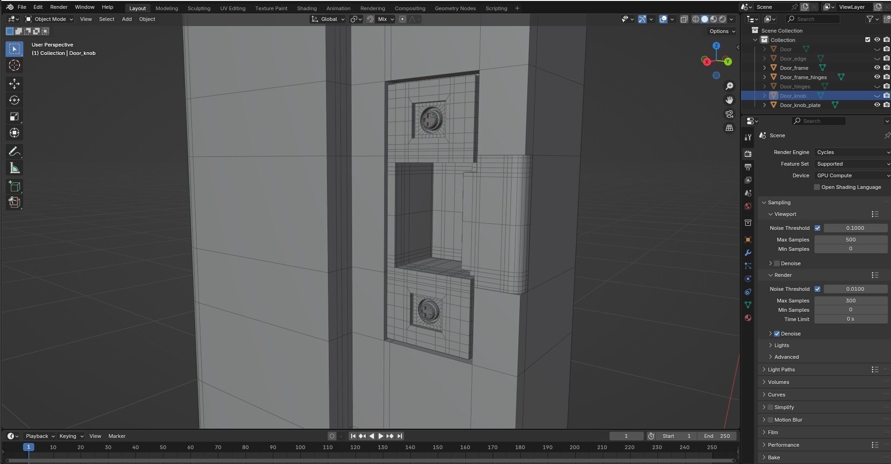The image size is (891, 464).
Task: Jump to the last frame
Action: point(400,436)
